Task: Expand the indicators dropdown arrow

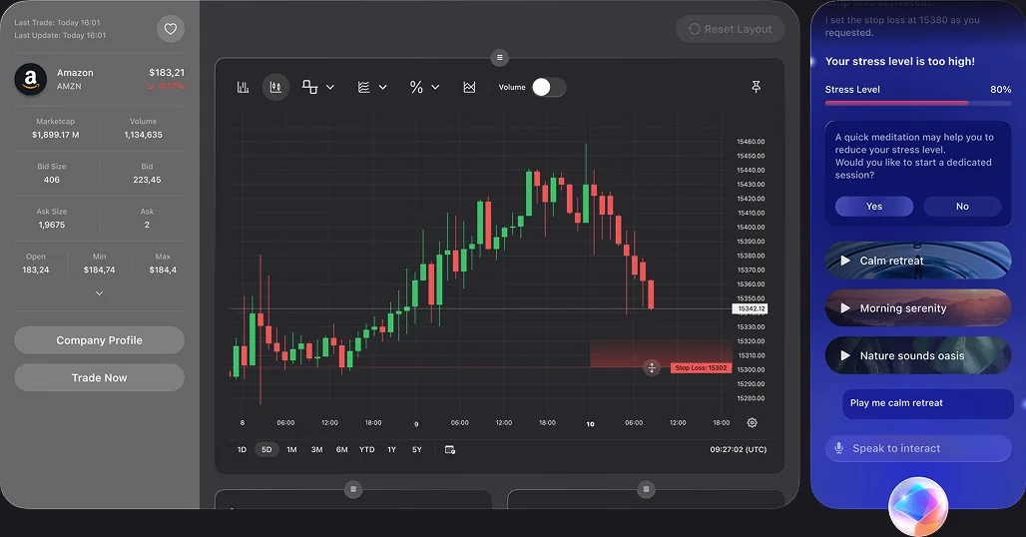Action: point(383,87)
